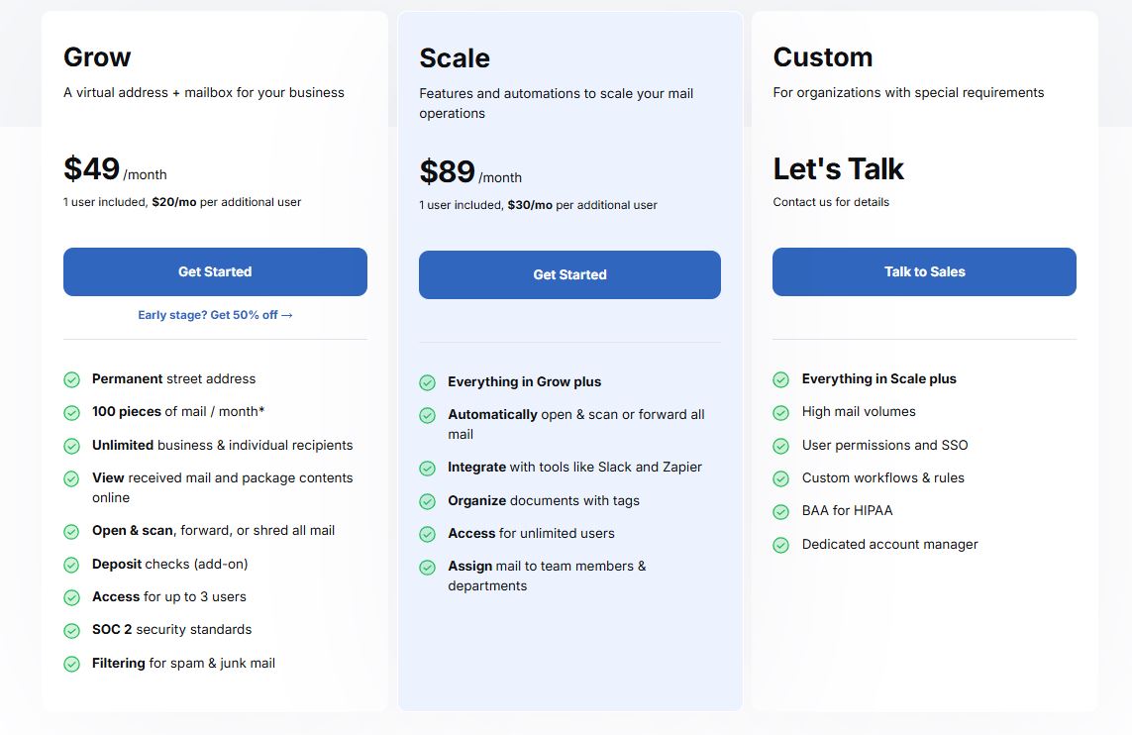Click the checkmark beside Integrate with Slack and Zapier
Viewport: 1132px width, 735px height.
(x=427, y=468)
